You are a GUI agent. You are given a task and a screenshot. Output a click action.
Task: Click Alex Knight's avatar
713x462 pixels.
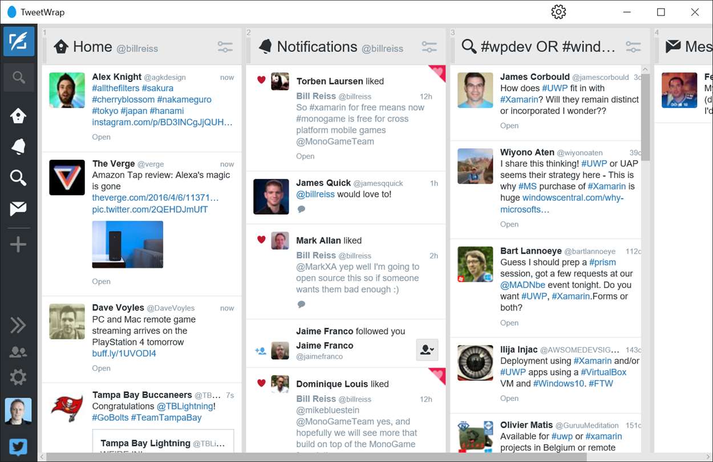point(67,90)
